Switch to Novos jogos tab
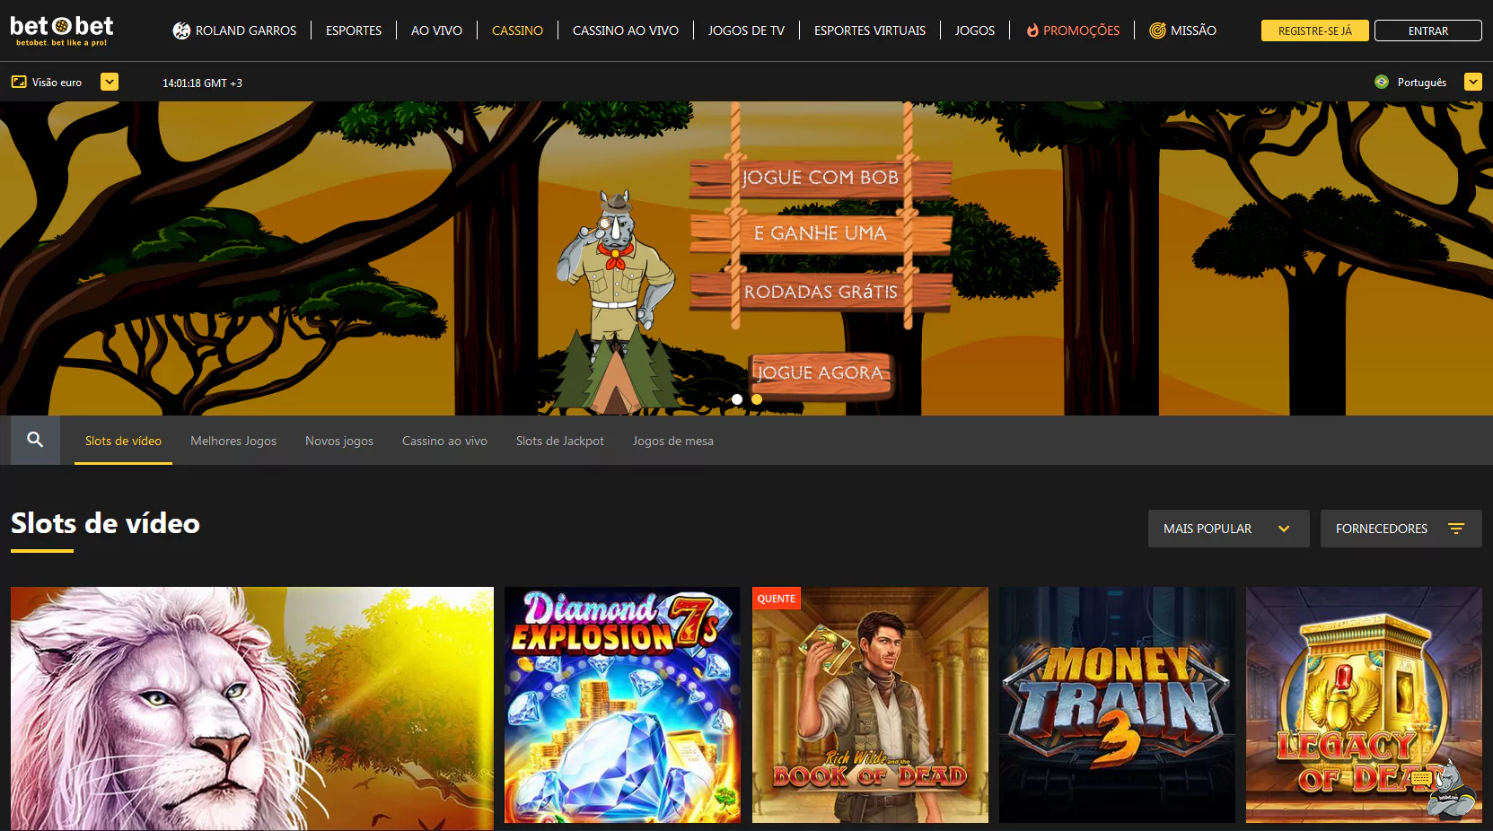The height and width of the screenshot is (831, 1493). tap(339, 441)
